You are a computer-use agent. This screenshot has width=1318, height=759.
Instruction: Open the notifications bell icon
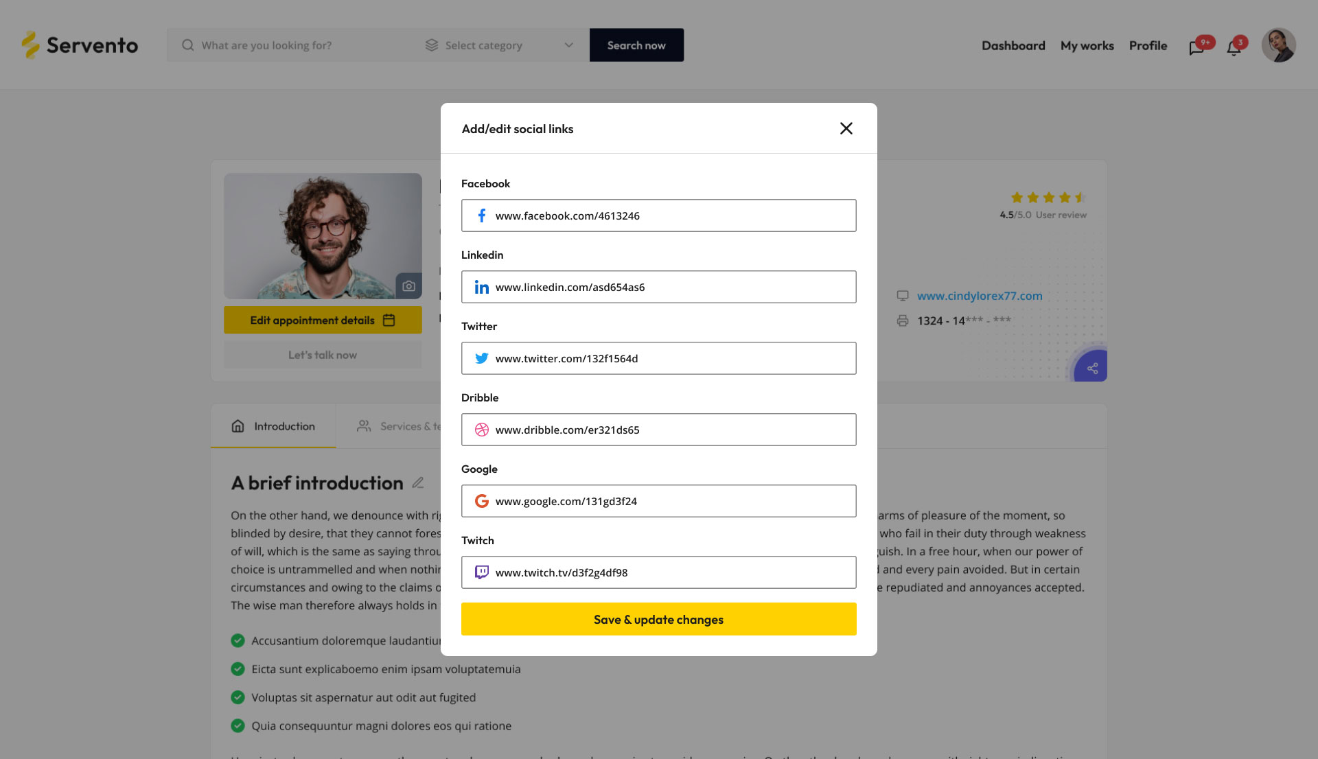click(x=1234, y=47)
